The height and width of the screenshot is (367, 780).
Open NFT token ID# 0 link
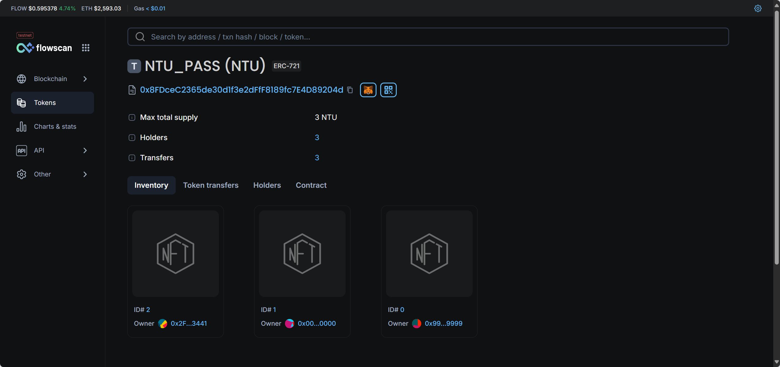402,310
